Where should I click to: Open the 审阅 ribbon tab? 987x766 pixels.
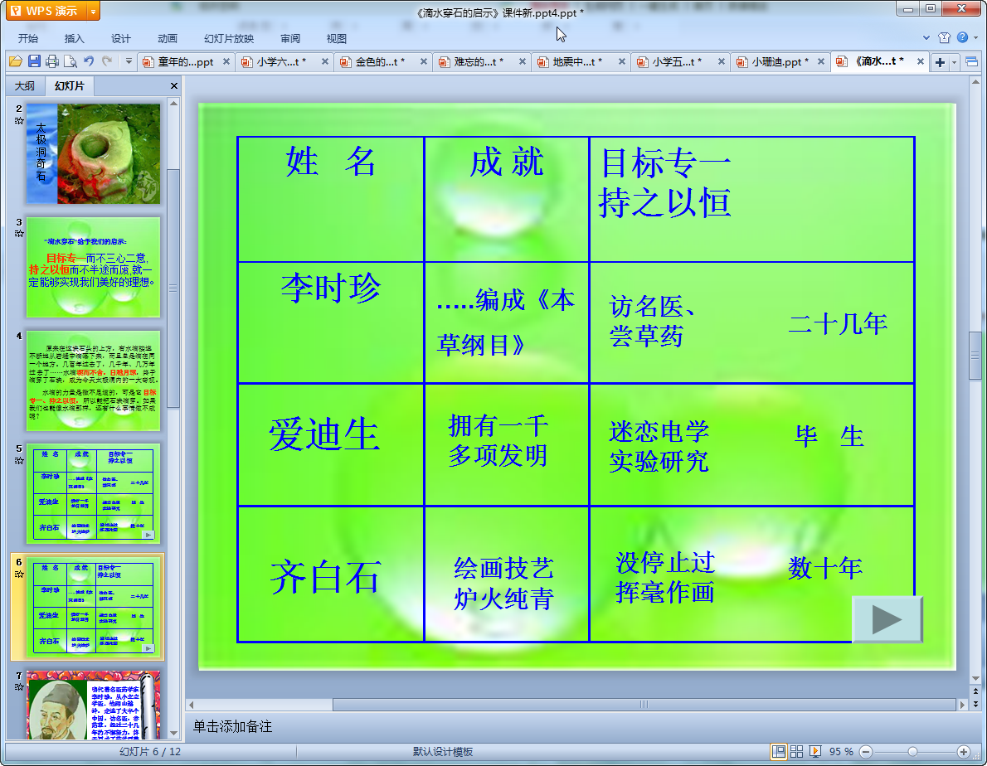pos(290,38)
